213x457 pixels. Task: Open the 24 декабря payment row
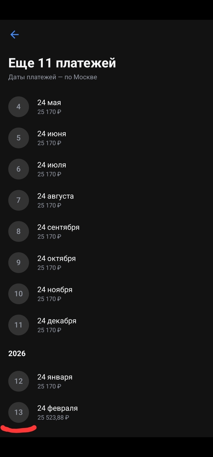pos(57,325)
